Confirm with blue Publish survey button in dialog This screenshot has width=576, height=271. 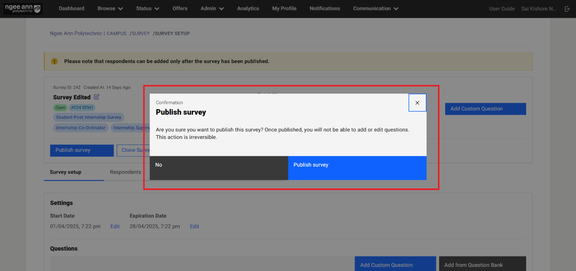click(x=357, y=168)
